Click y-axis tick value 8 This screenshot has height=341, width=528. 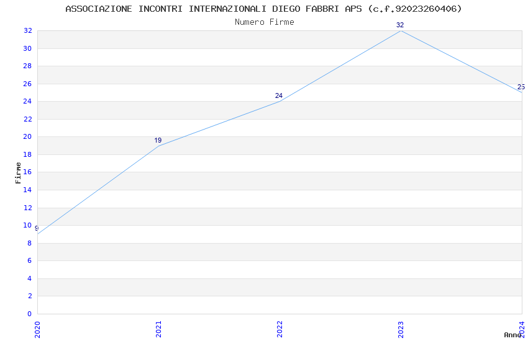tap(30, 243)
